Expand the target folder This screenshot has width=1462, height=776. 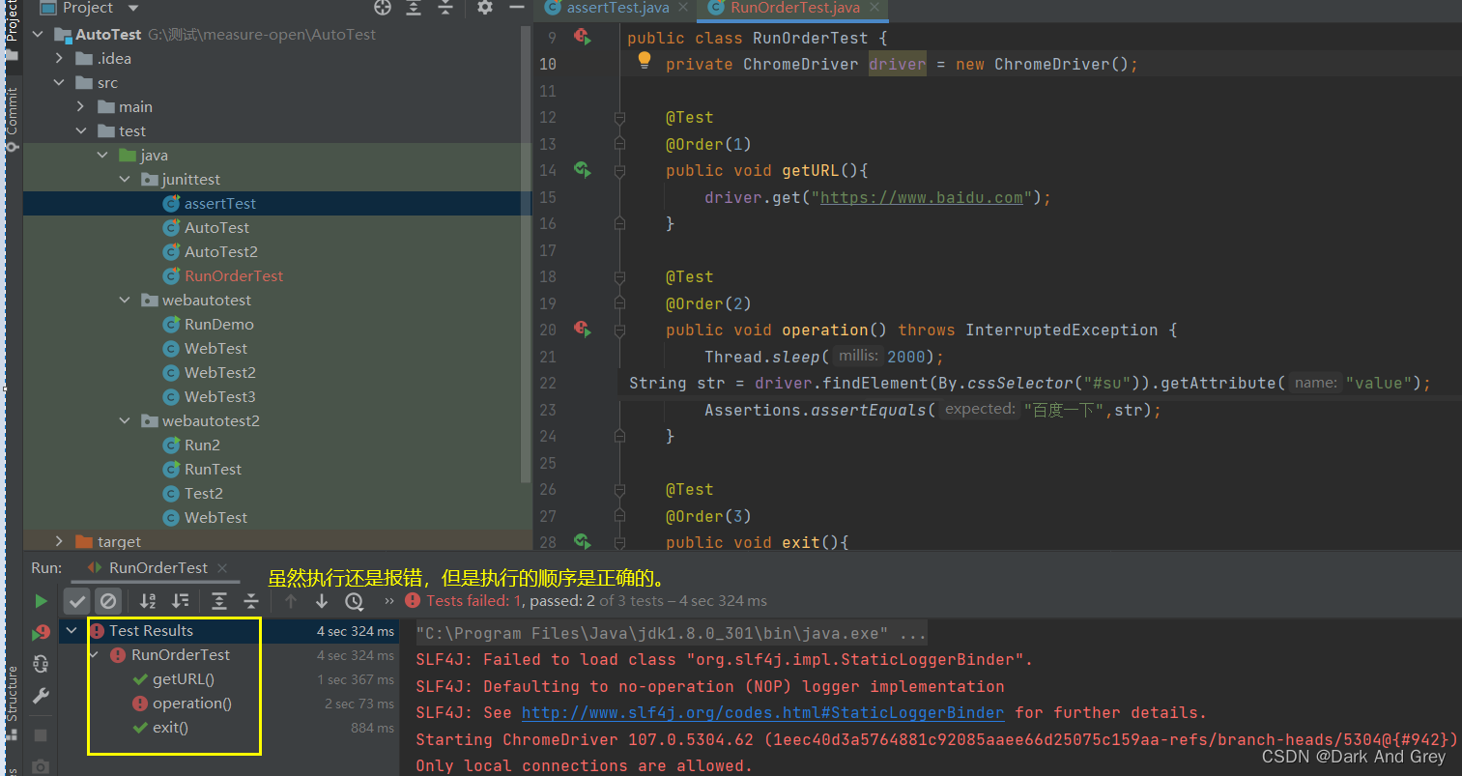(x=60, y=541)
